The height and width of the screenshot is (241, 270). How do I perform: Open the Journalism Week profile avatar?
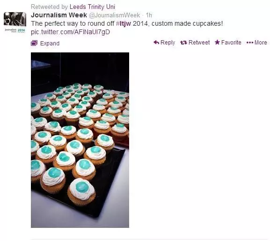pos(15,19)
